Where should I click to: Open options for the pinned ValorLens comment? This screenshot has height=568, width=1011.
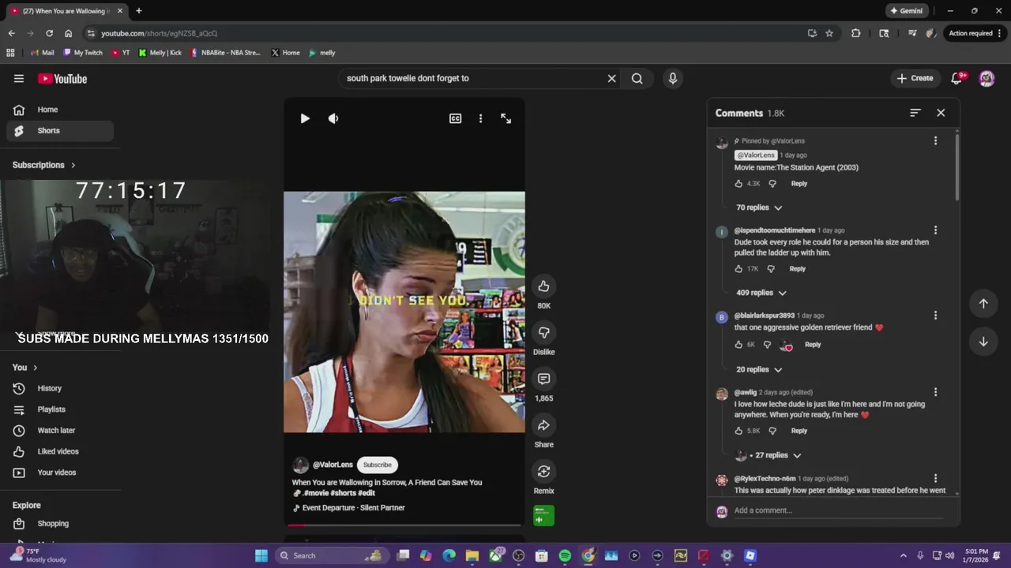coord(935,140)
